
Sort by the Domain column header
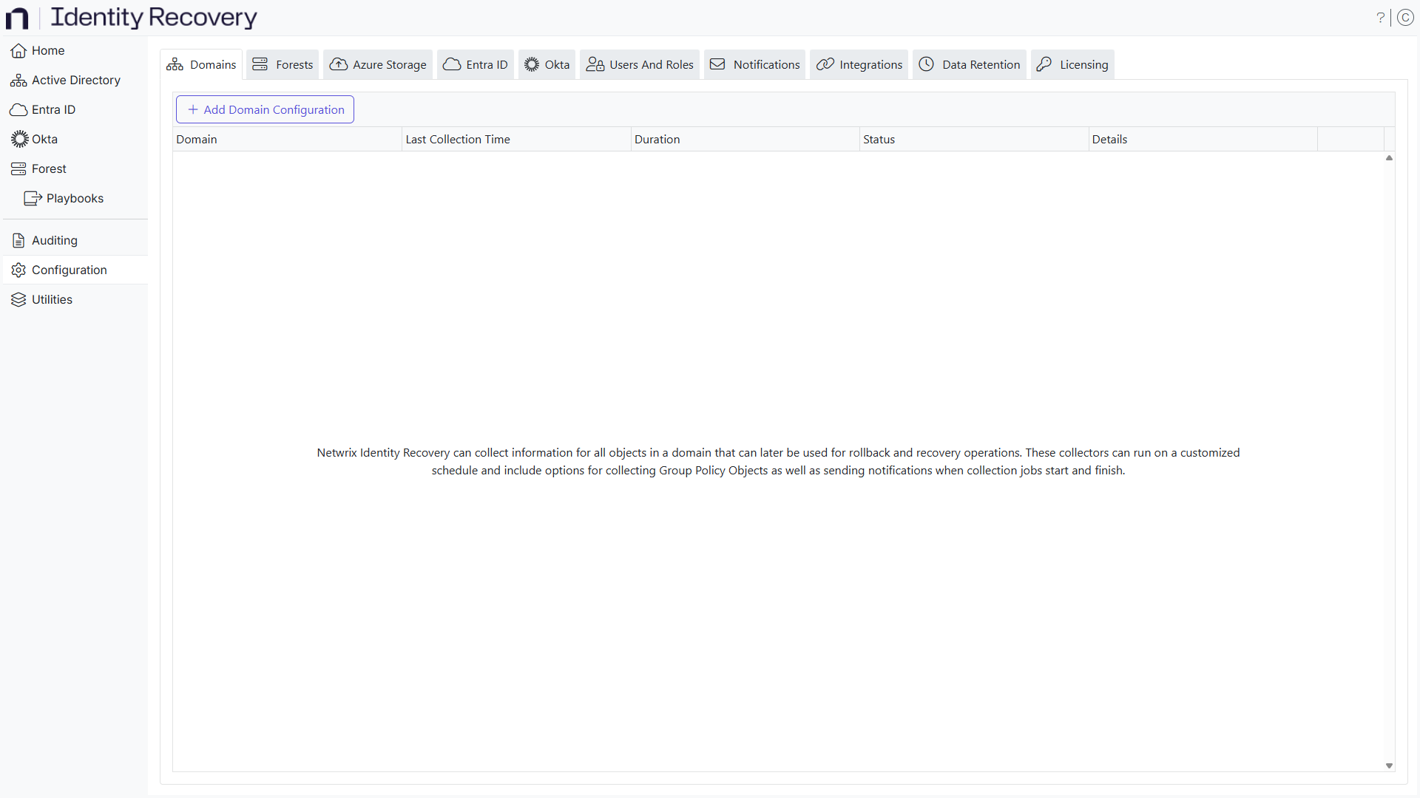[x=197, y=139]
